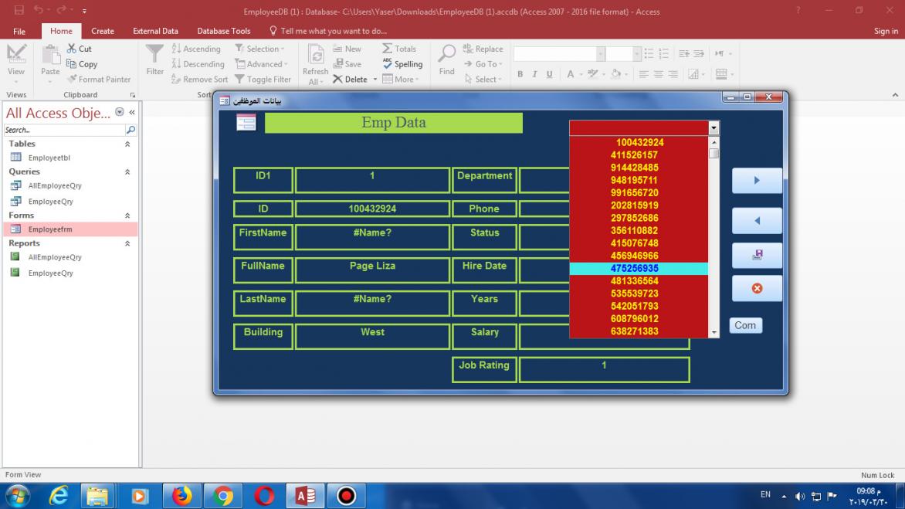905x509 pixels.
Task: Click Sign in link
Action: pos(886,31)
